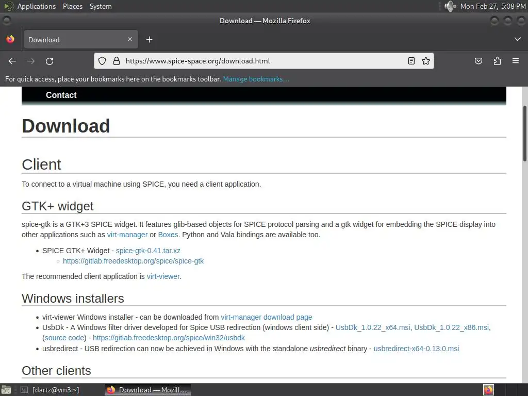Image resolution: width=528 pixels, height=396 pixels.
Task: Click the Windows installers heading
Action: point(73,299)
